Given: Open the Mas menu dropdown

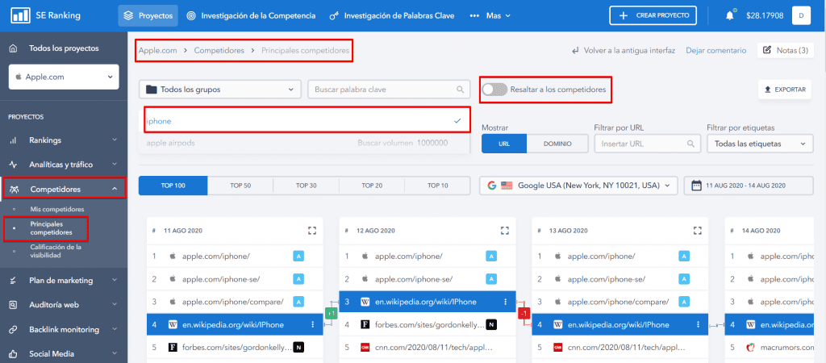Looking at the screenshot, I should (x=490, y=16).
